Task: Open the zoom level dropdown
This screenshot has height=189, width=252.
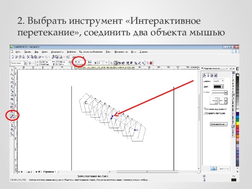Action: pyautogui.click(x=83, y=57)
